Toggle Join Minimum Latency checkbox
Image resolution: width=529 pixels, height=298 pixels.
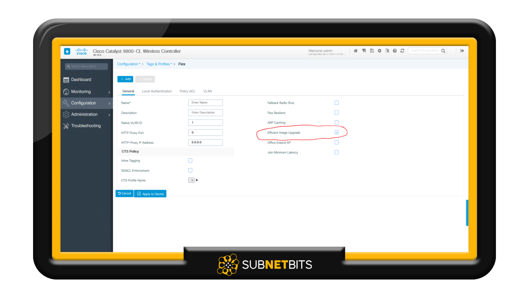coord(336,152)
